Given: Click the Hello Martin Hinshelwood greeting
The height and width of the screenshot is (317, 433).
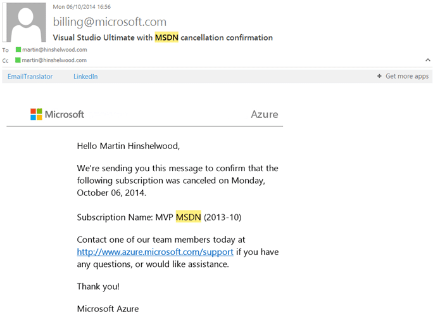Looking at the screenshot, I should [x=129, y=146].
